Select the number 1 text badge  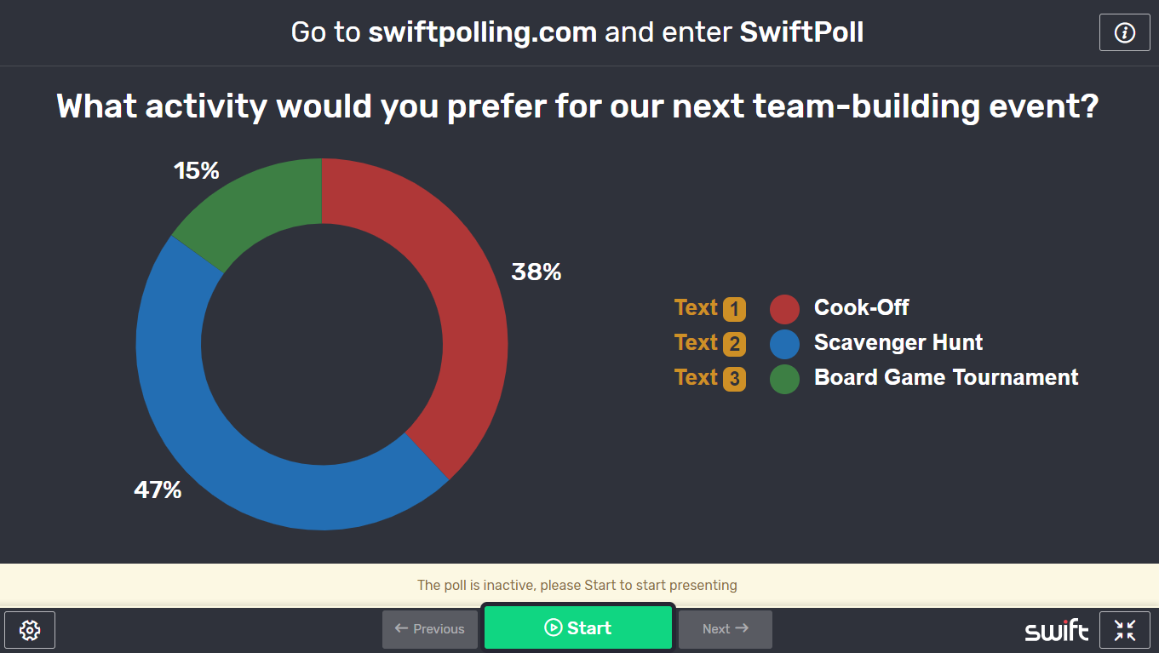tap(734, 309)
